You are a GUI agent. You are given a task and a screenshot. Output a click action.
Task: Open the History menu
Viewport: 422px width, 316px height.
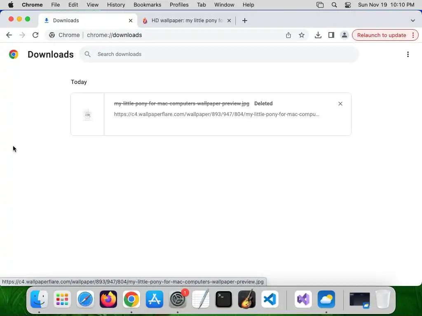pos(116,5)
